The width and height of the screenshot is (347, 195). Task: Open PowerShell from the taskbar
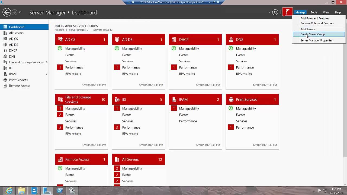[x=60, y=191]
